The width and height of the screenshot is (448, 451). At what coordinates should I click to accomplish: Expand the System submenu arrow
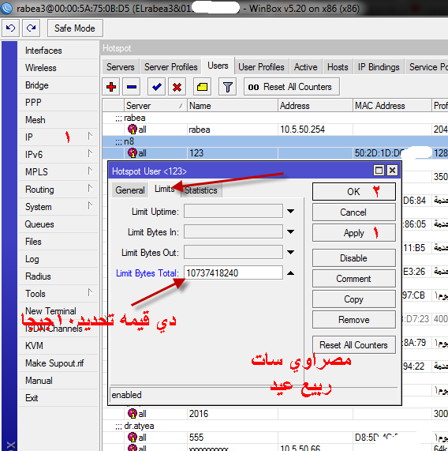pos(90,205)
